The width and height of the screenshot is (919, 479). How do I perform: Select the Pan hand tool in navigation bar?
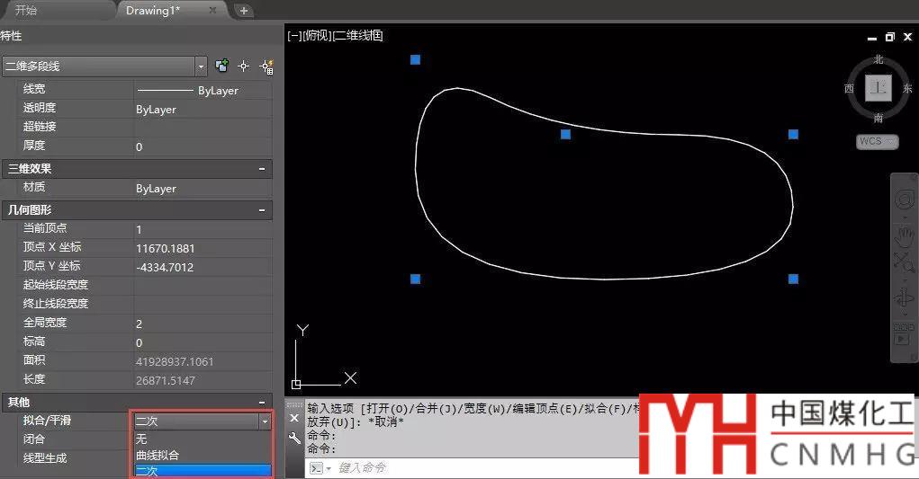coord(903,236)
